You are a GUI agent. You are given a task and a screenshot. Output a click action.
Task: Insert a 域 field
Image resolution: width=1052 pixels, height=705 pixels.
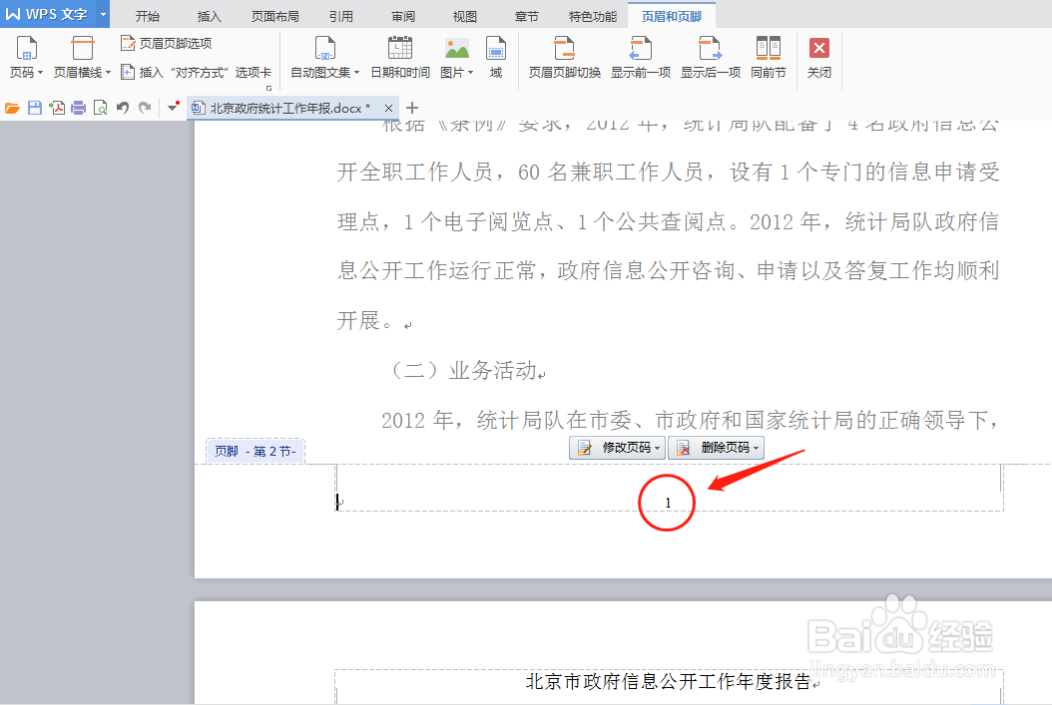496,58
